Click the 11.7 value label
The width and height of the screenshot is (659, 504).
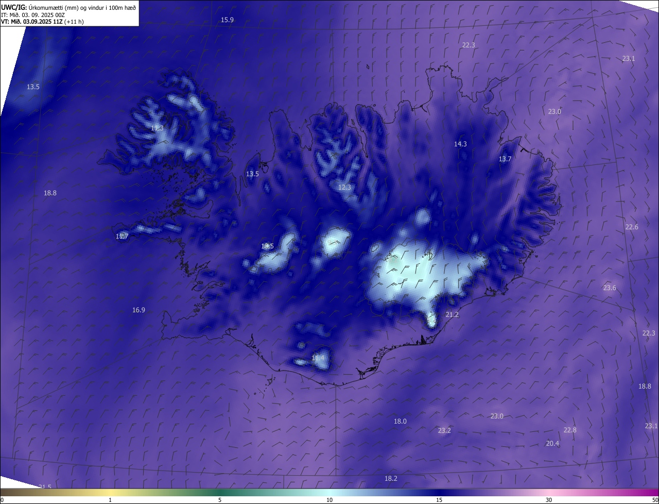(x=122, y=236)
